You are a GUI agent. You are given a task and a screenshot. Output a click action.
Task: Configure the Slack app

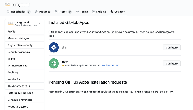click(x=171, y=63)
